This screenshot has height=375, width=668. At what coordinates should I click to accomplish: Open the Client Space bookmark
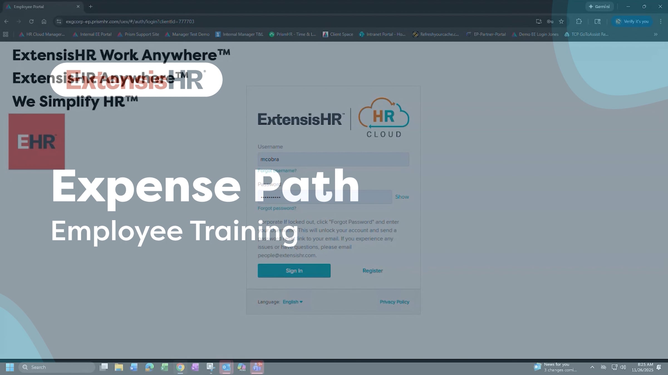338,34
